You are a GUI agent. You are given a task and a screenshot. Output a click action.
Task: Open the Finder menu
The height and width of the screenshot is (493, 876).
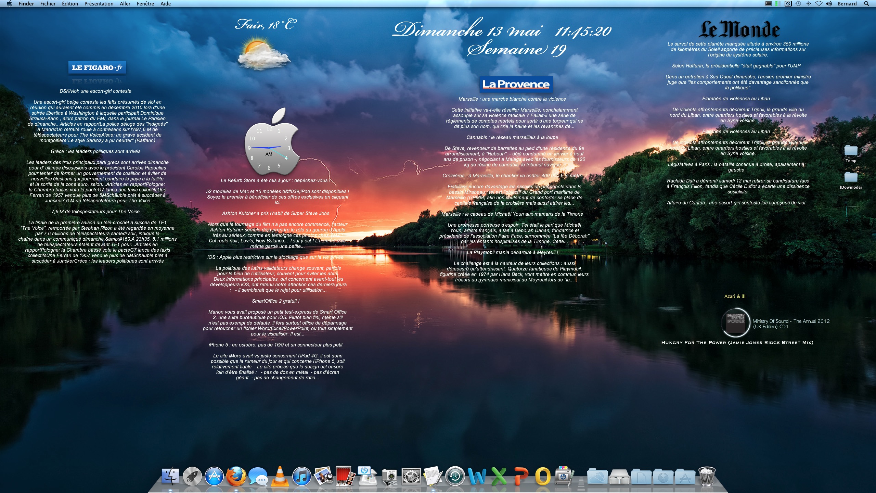26,4
